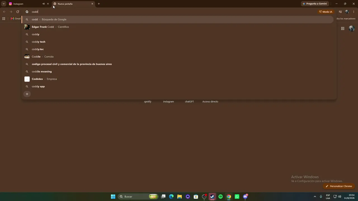This screenshot has width=358, height=201.
Task: Open the Chrome profile avatar in toolbar
Action: (347, 12)
